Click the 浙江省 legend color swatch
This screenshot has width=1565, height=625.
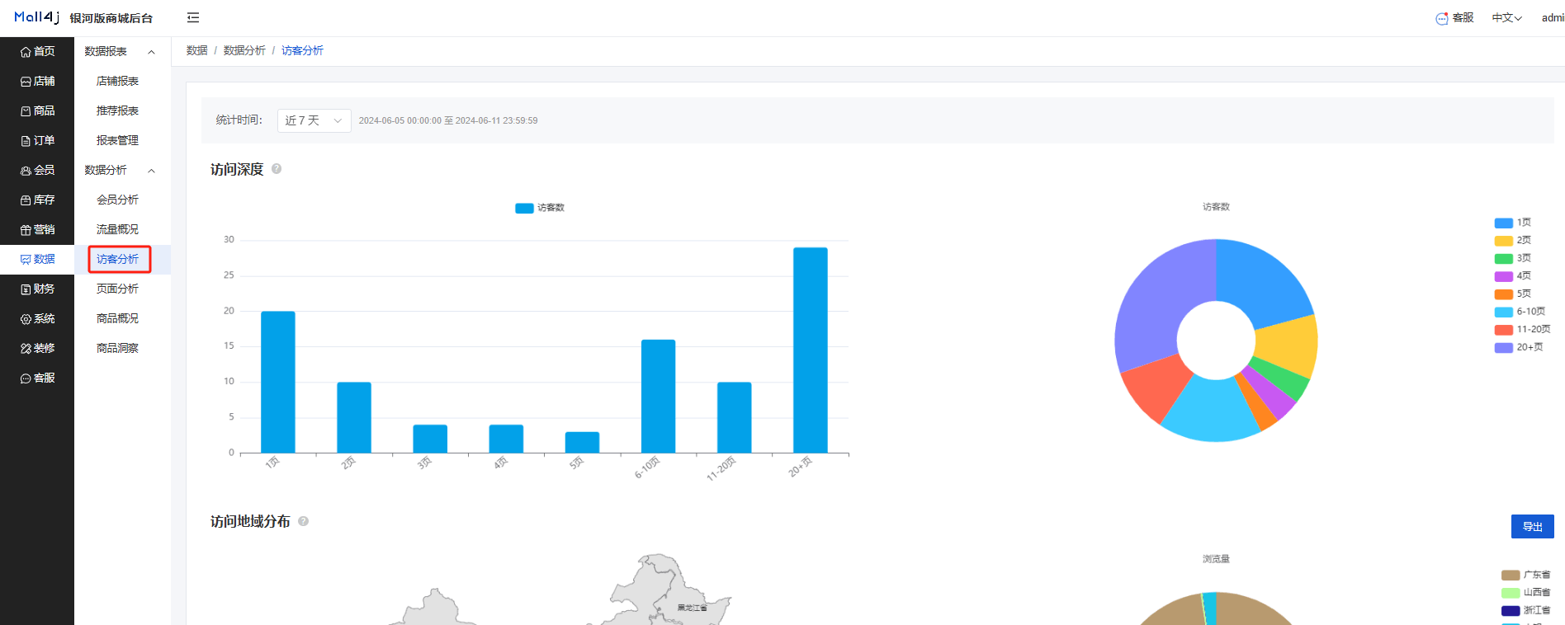[x=1511, y=611]
